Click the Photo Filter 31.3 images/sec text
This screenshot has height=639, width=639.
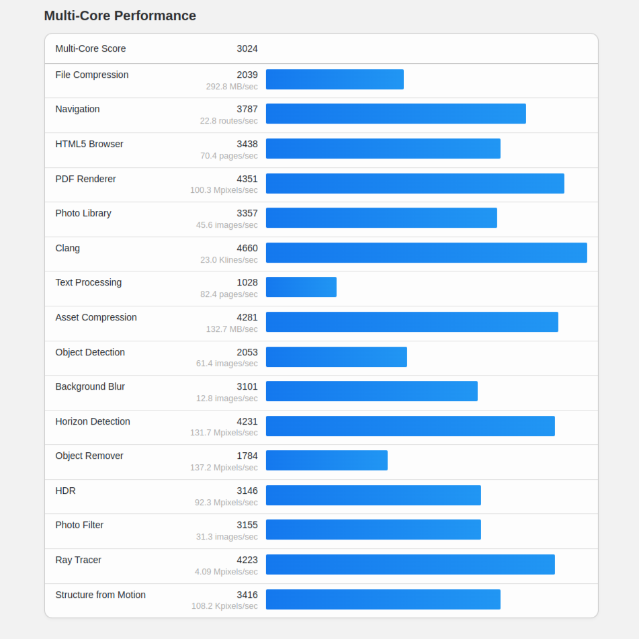coord(226,537)
